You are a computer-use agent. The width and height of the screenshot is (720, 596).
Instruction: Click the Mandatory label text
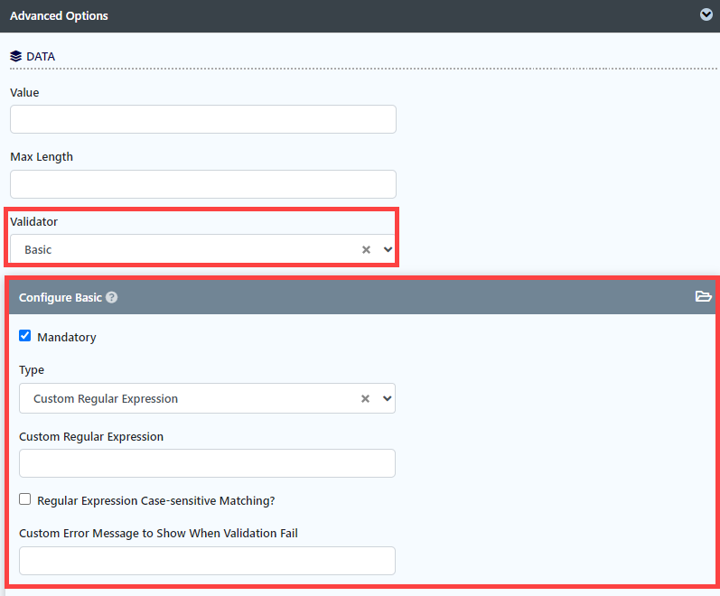tap(67, 337)
